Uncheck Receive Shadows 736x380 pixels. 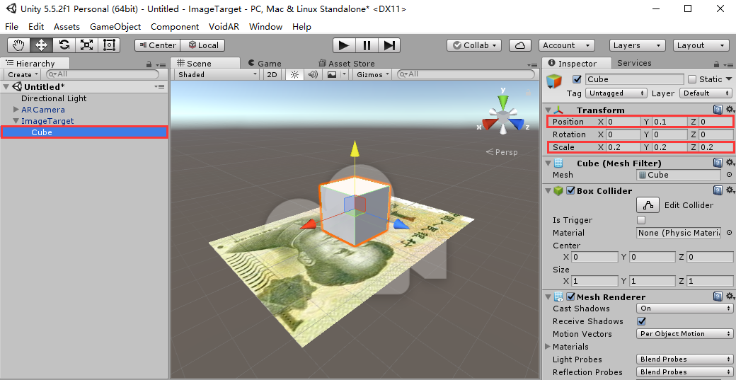[641, 321]
